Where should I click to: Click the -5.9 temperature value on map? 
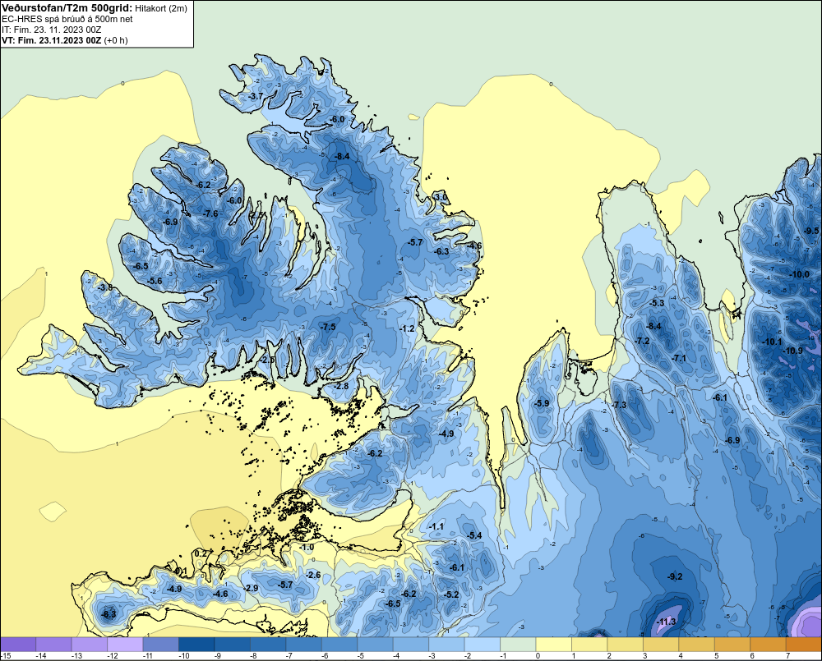point(542,403)
